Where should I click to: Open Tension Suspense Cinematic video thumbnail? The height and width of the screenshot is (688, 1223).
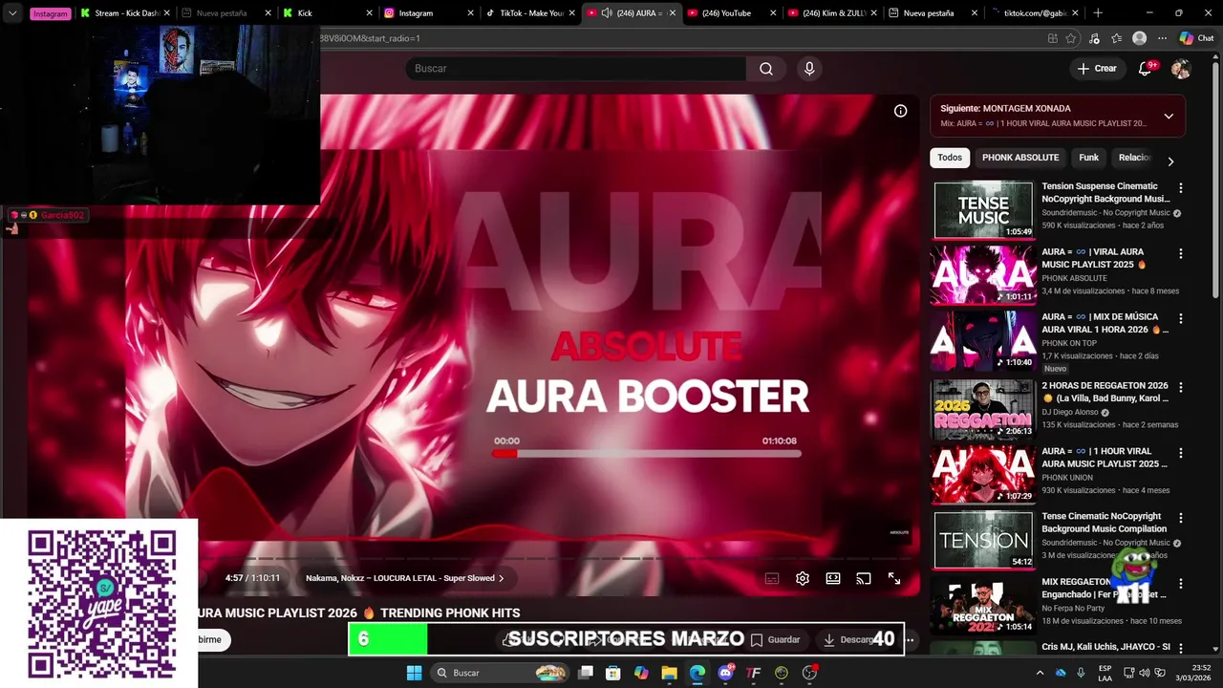983,209
